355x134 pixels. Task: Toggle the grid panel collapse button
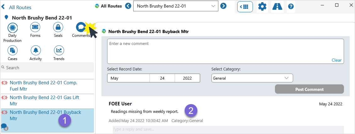click(x=245, y=6)
